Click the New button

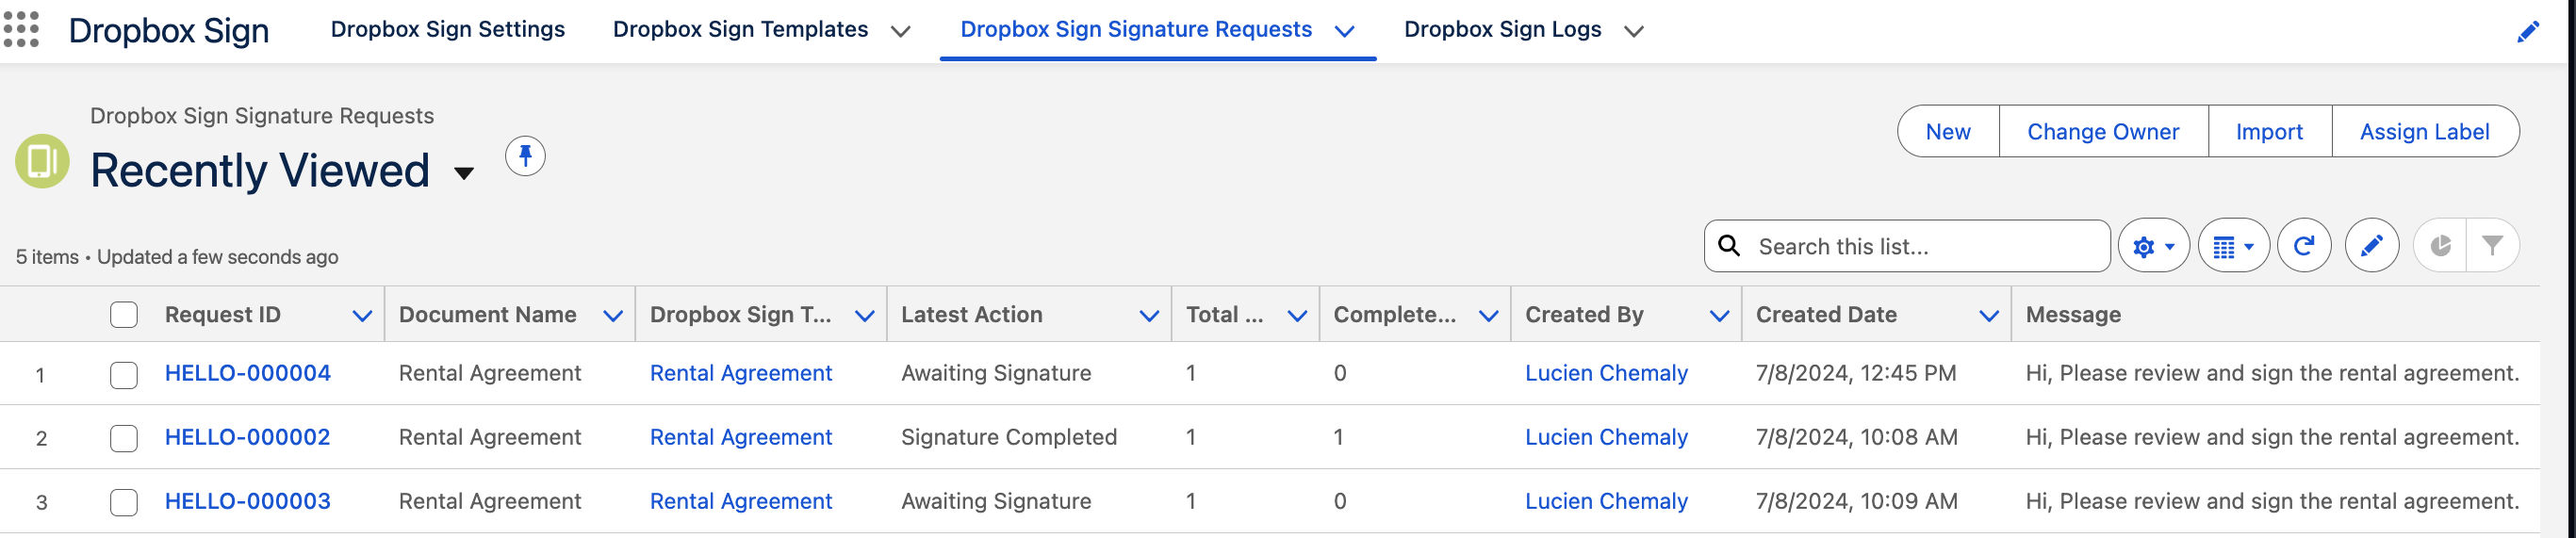click(x=1948, y=131)
